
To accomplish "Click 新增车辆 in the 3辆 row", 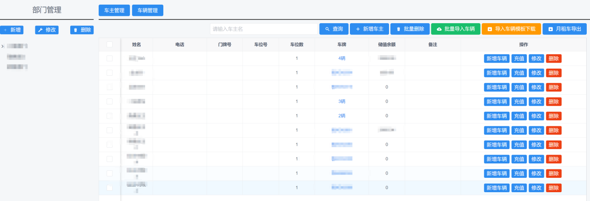I will point(496,101).
